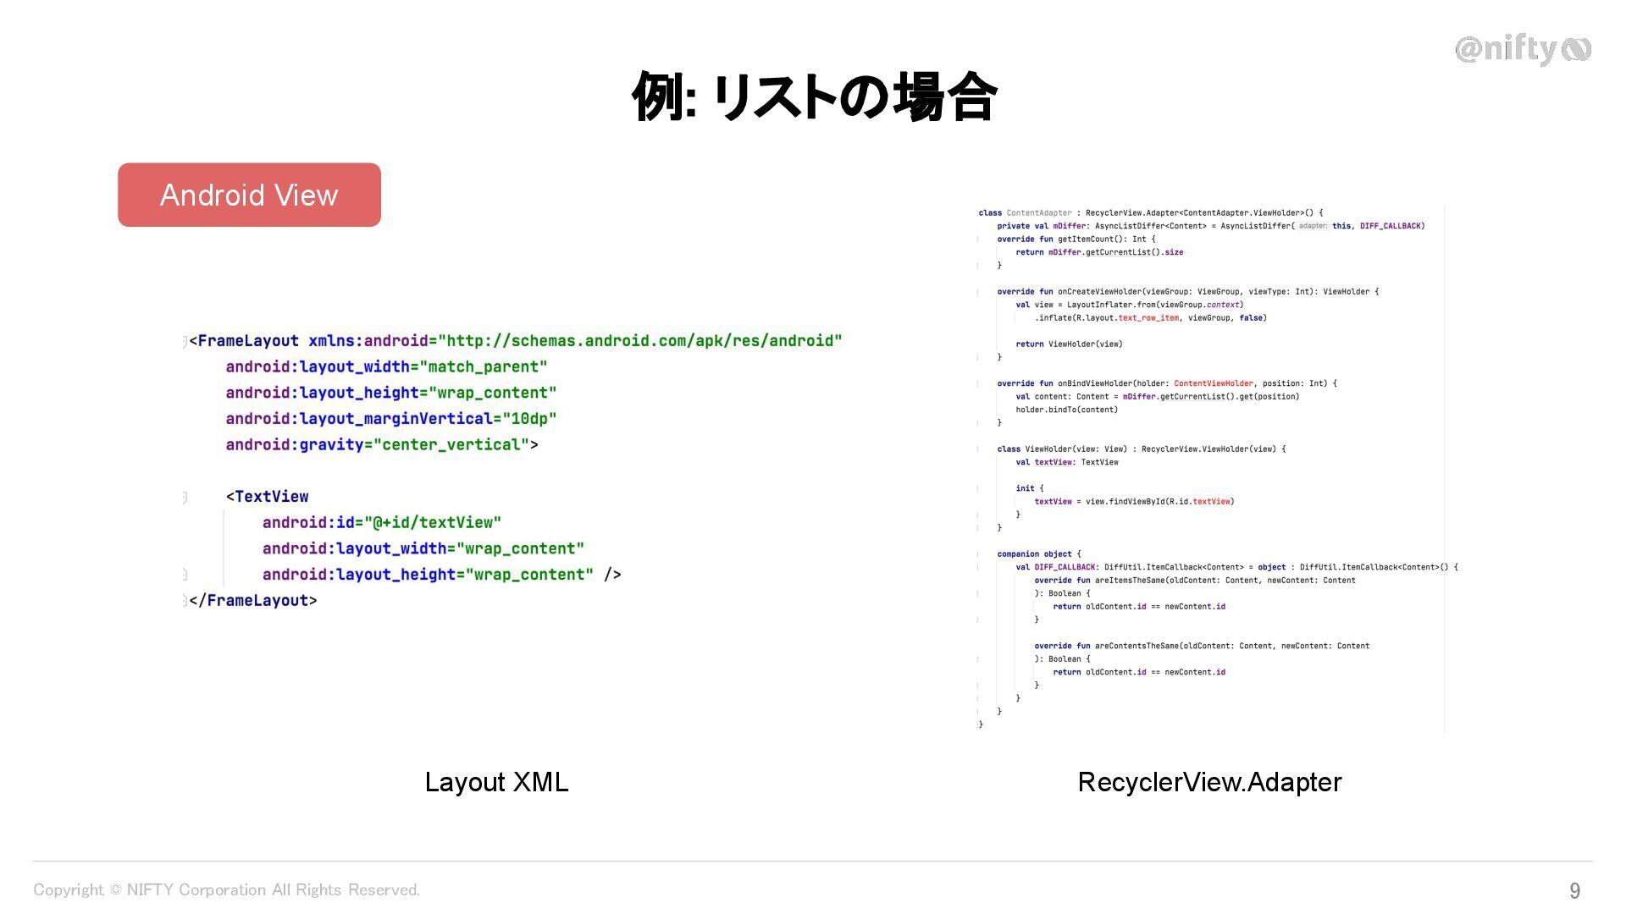Viewport: 1626px width, 914px height.
Task: Select android:layout_width="match_parent" line
Action: 386,367
